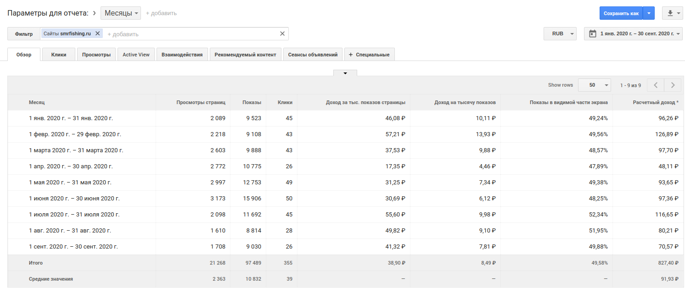Open the RUB currency dropdown
This screenshot has width=685, height=288.
(560, 33)
